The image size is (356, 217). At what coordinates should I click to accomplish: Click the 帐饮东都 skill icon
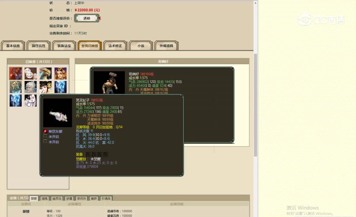tap(46, 131)
